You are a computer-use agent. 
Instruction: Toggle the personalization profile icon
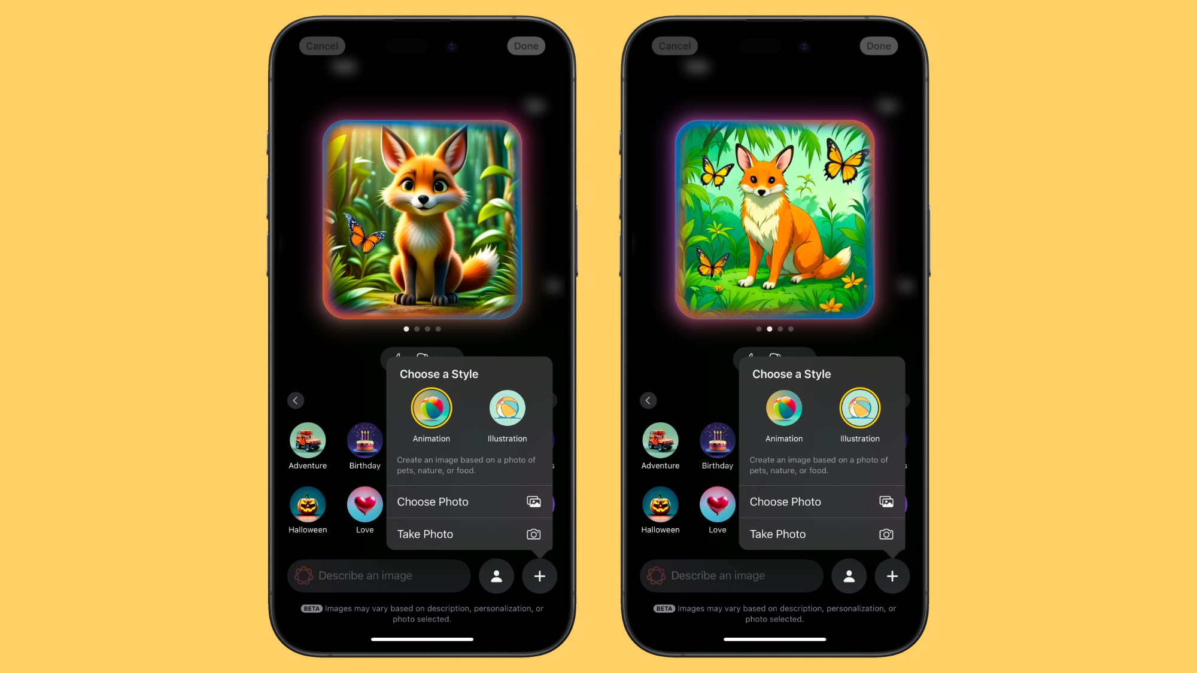point(497,575)
